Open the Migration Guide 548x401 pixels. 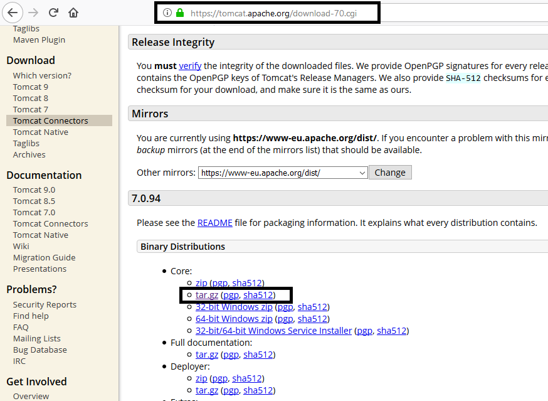[x=45, y=257]
